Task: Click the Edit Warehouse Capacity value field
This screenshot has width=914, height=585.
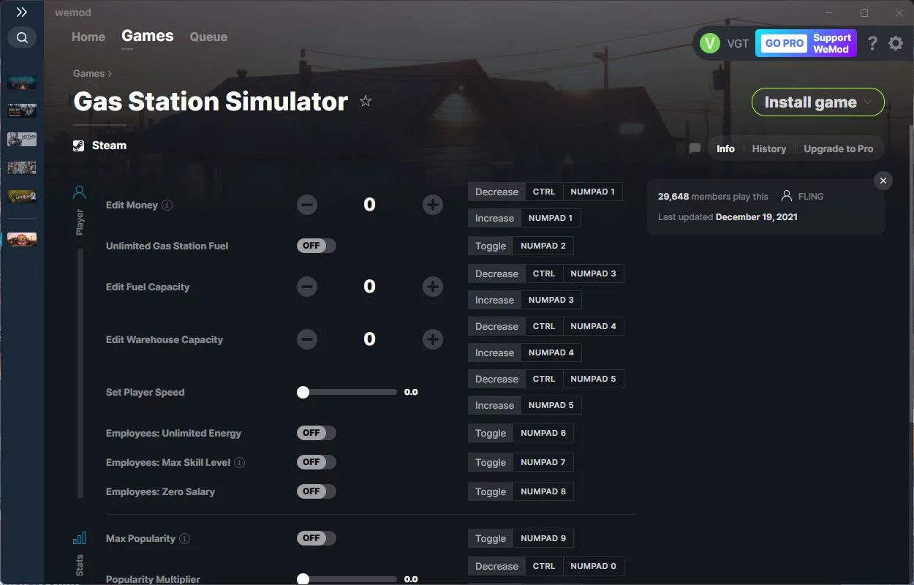Action: pos(369,339)
